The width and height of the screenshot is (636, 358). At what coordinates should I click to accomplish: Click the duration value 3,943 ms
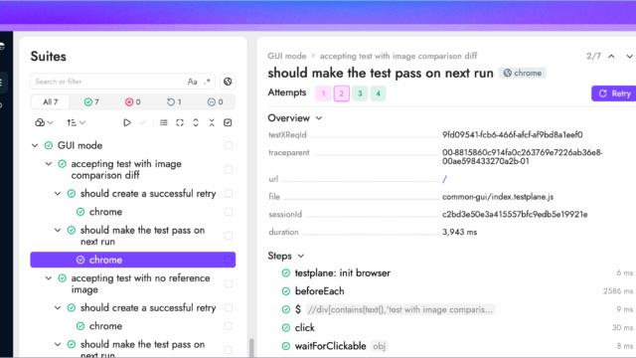pyautogui.click(x=459, y=232)
